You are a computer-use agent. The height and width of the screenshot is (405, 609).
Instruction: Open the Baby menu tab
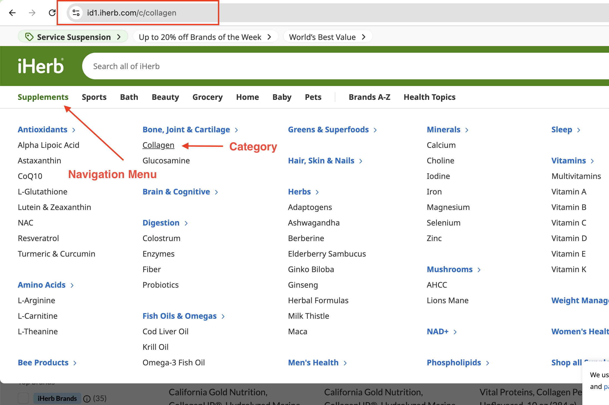[x=282, y=97]
